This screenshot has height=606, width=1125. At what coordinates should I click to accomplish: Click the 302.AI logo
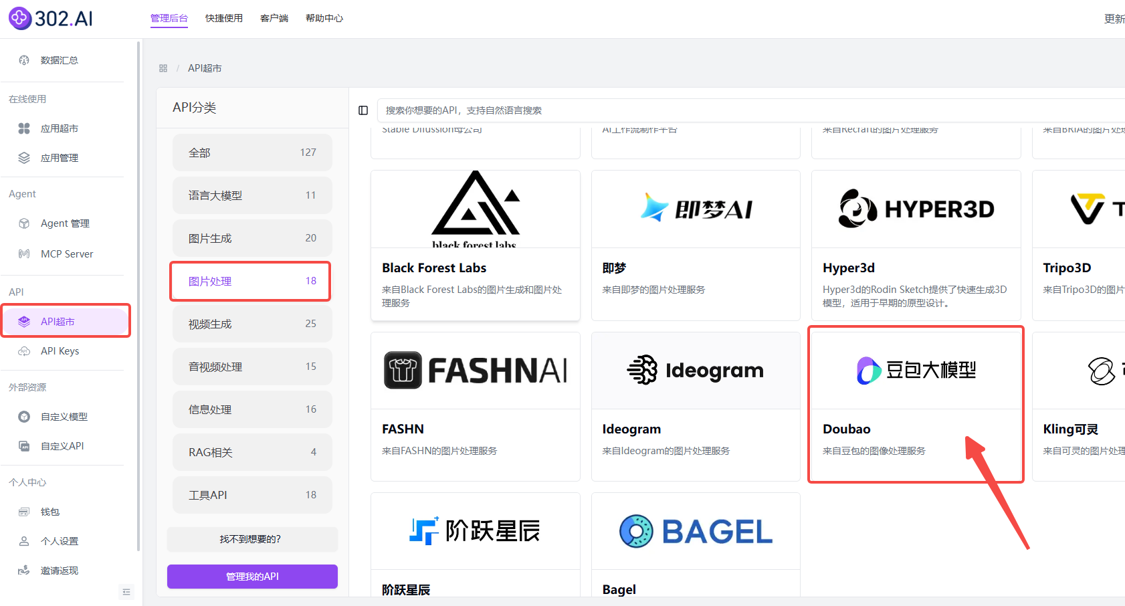pyautogui.click(x=51, y=18)
